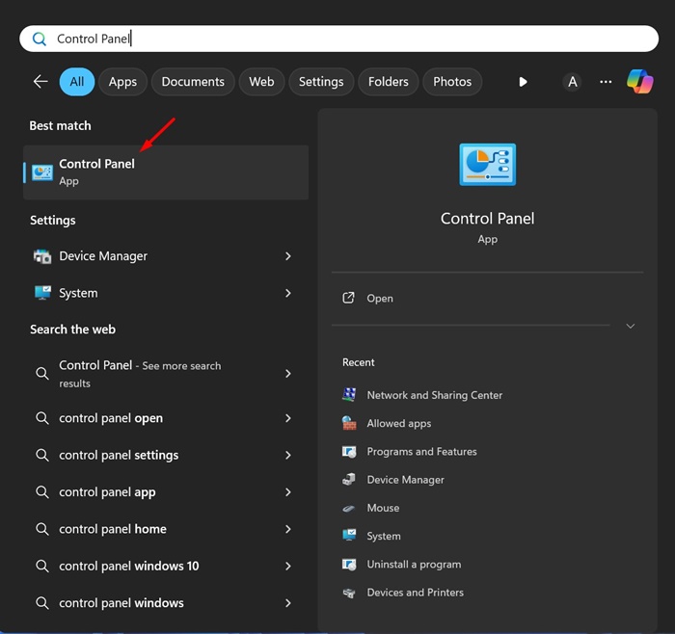Open Programs and Features recent item
Image resolution: width=675 pixels, height=634 pixels.
click(421, 451)
